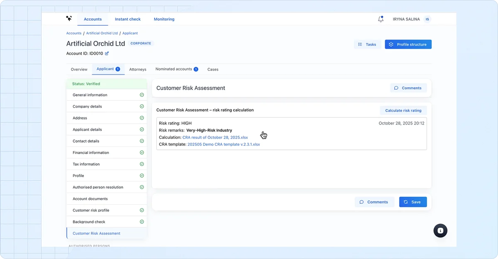
Task: Open the Contact details section
Action: [x=107, y=141]
